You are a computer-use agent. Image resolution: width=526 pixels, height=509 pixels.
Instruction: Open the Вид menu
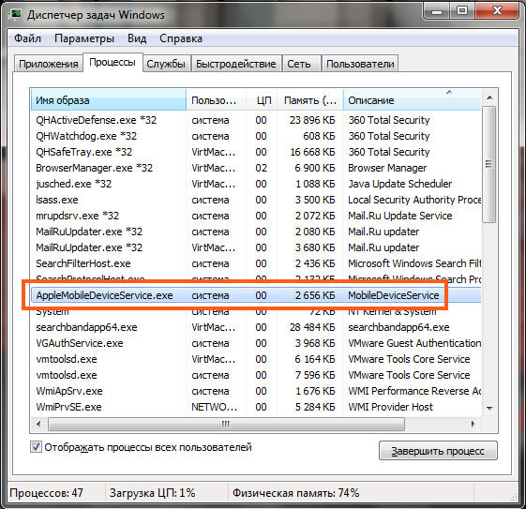point(137,38)
